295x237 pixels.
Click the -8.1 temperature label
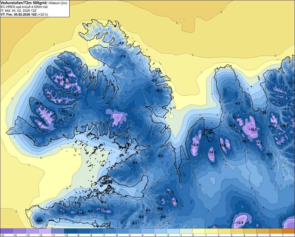coord(134,223)
